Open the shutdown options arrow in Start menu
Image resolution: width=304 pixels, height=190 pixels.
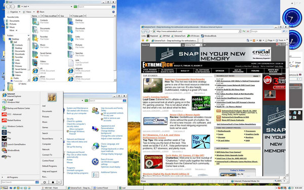[x=59, y=182]
